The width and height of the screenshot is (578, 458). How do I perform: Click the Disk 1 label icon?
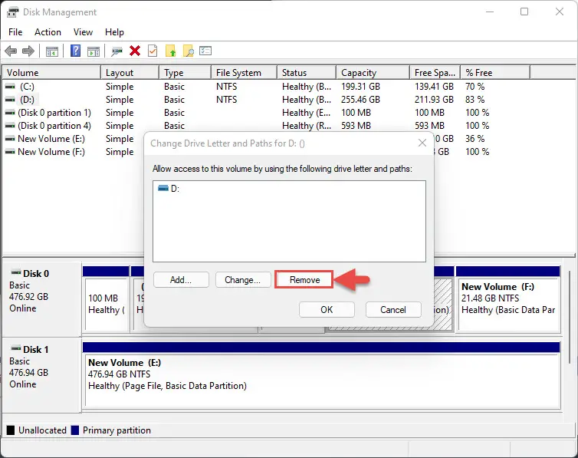click(x=16, y=348)
